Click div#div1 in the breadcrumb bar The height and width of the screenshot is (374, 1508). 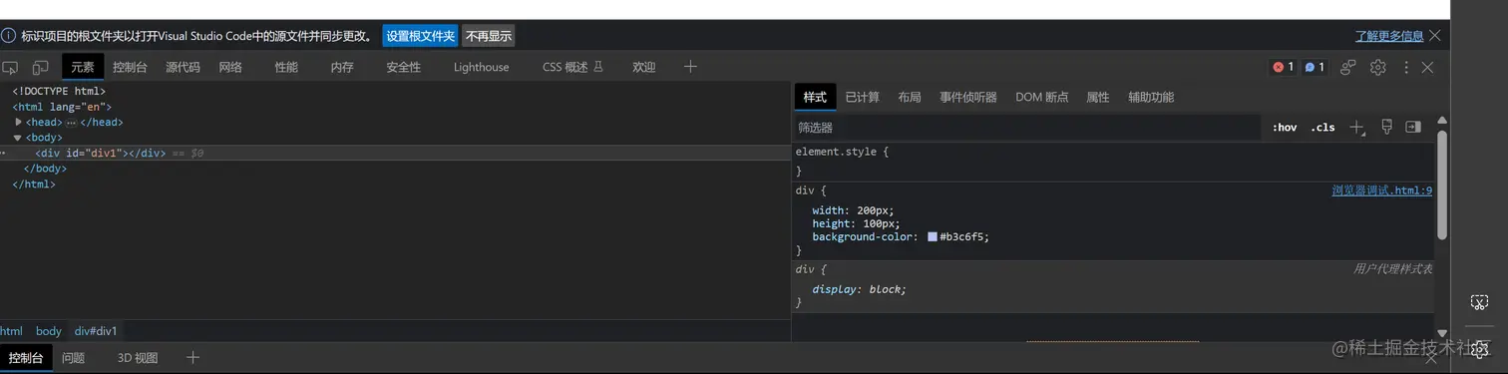(96, 331)
